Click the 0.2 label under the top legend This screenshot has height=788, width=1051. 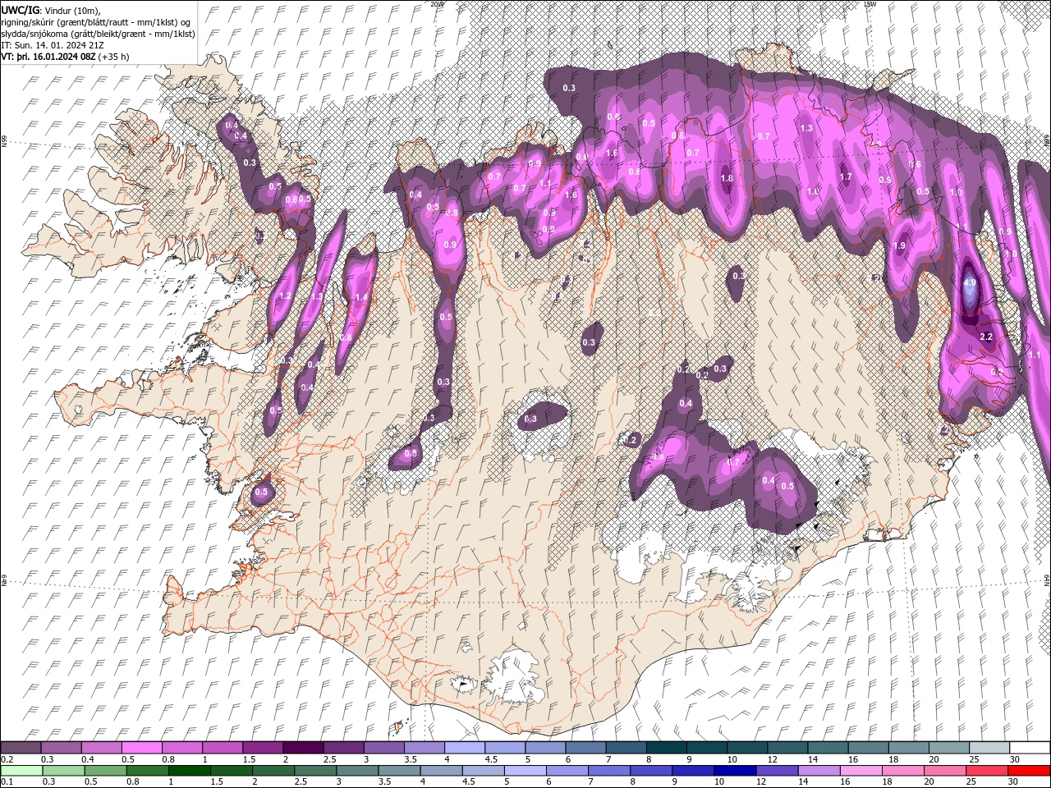coord(7,759)
